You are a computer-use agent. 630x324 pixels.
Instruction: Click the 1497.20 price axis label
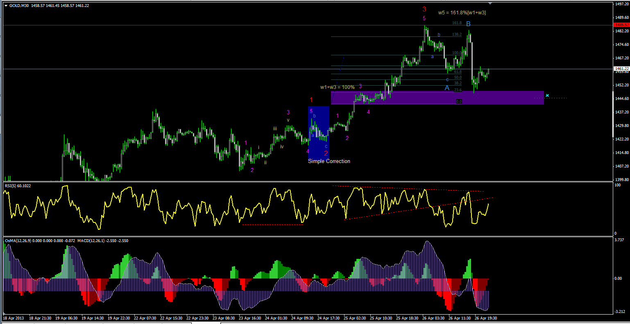(x=622, y=4)
